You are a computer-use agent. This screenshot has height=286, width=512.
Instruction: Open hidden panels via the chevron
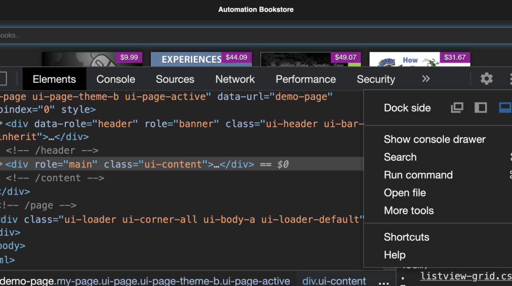[x=426, y=79]
